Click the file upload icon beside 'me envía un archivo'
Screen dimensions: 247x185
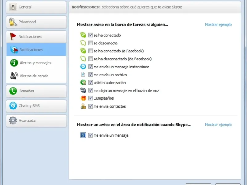click(83, 75)
